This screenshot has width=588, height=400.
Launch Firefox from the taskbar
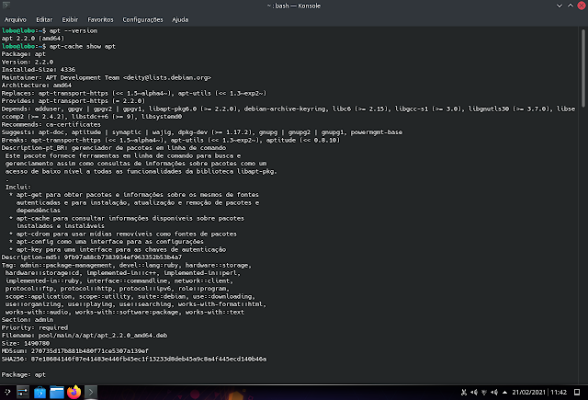click(73, 392)
